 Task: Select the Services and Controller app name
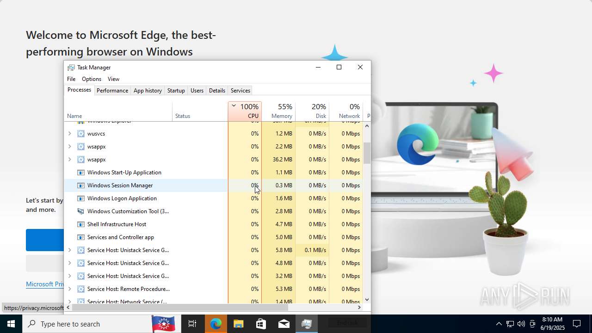tap(121, 237)
